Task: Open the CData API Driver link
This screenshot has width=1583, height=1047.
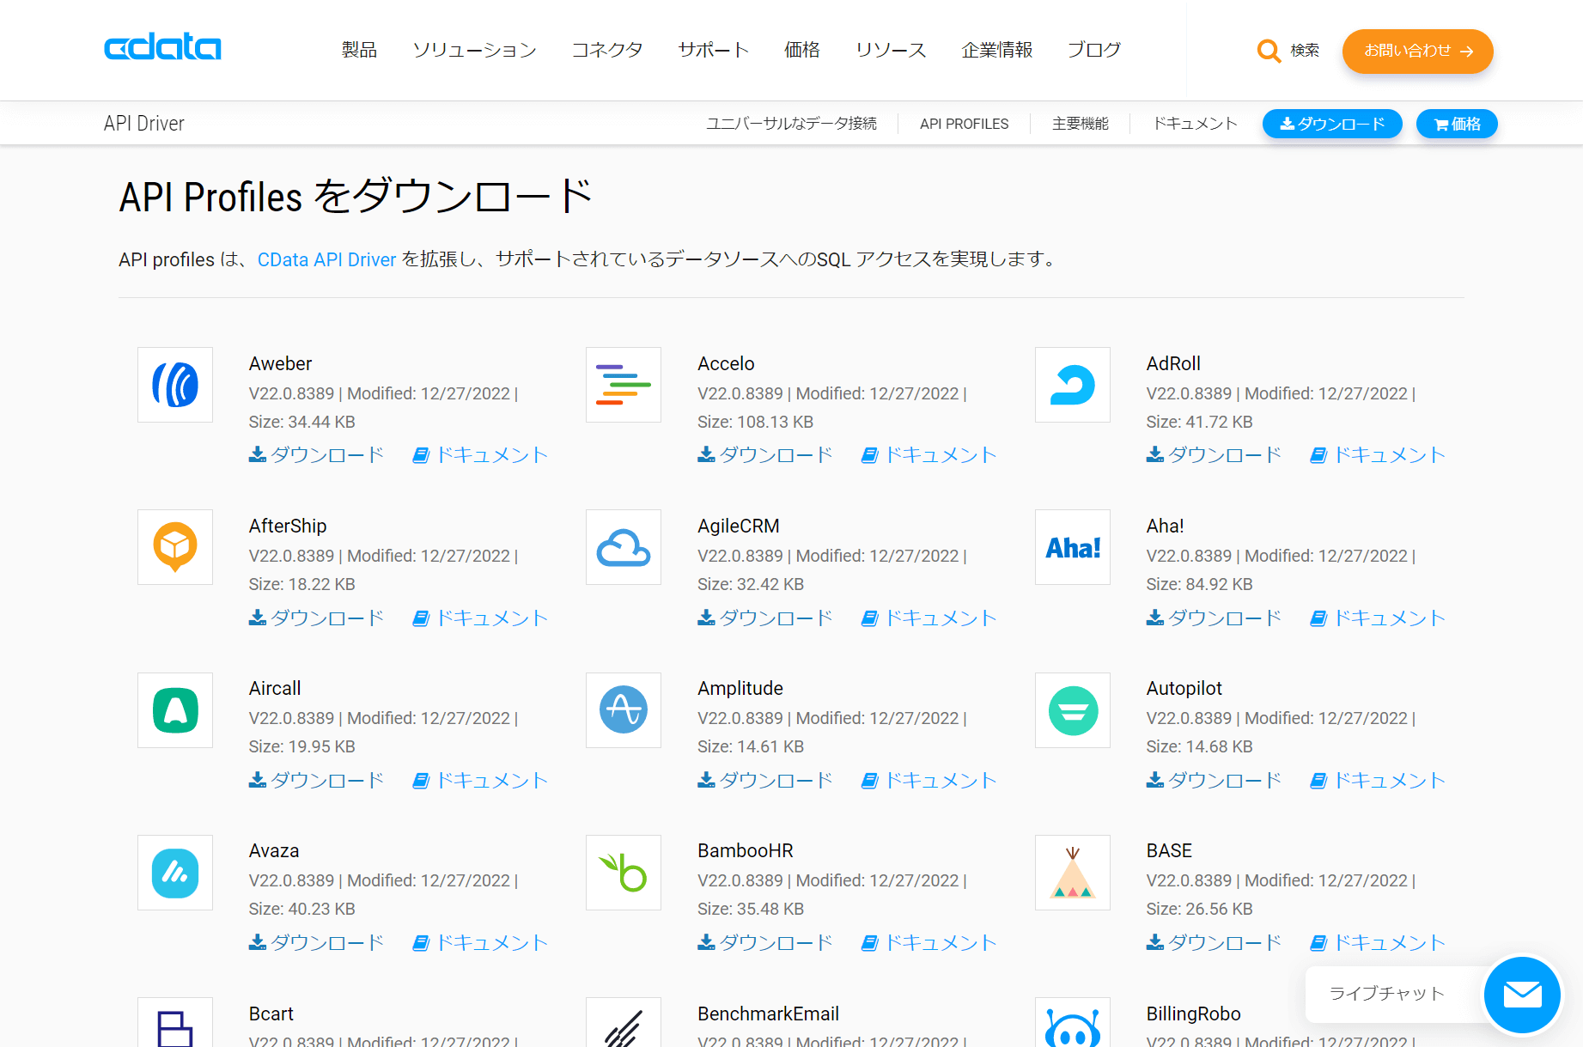Action: pos(326,259)
